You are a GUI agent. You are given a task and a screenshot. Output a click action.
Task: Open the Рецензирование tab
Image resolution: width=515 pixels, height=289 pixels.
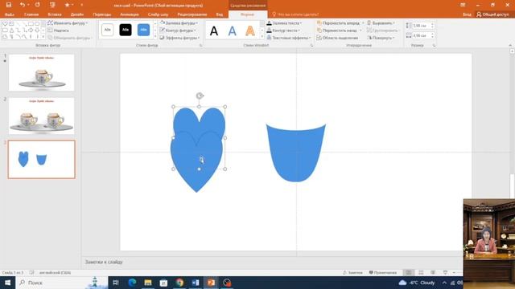[x=192, y=14]
